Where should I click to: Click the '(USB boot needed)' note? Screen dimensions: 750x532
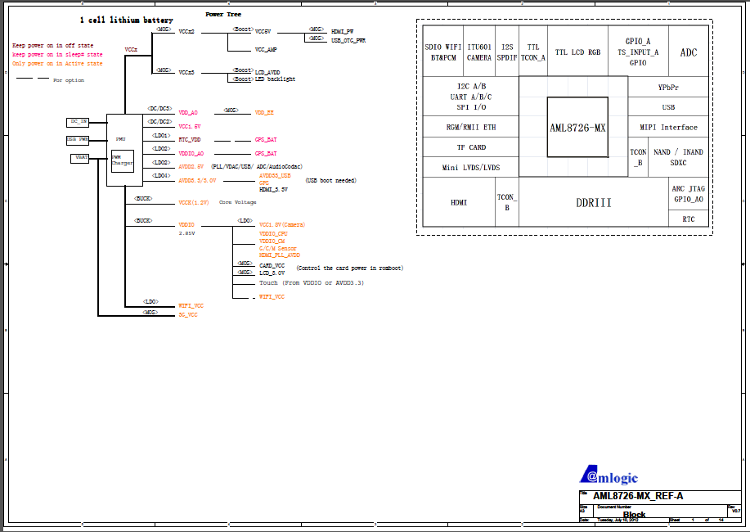[330, 181]
